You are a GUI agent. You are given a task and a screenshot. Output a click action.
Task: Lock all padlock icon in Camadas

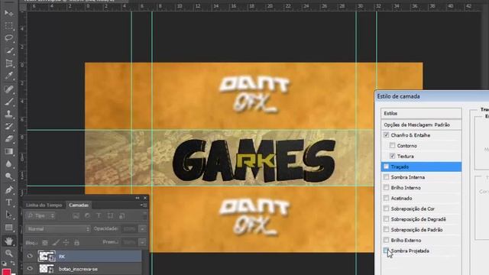click(76, 242)
